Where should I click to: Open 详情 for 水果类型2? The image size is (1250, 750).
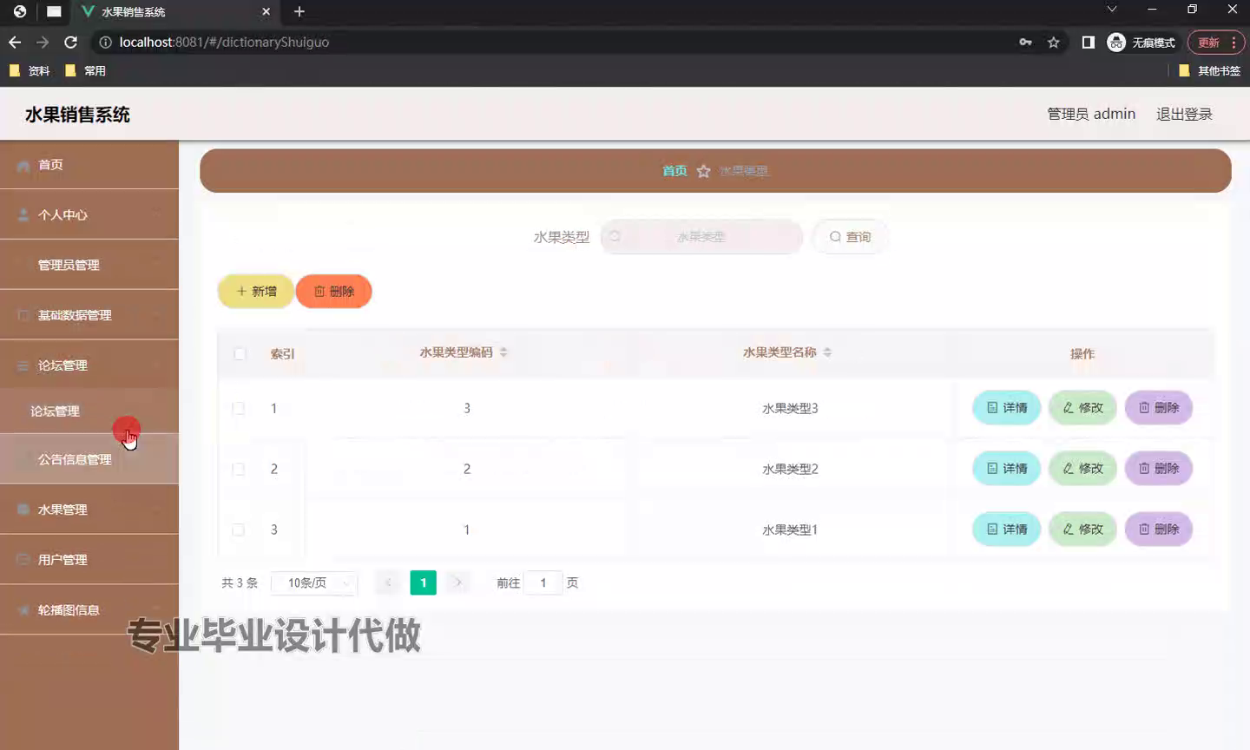[x=1007, y=469]
